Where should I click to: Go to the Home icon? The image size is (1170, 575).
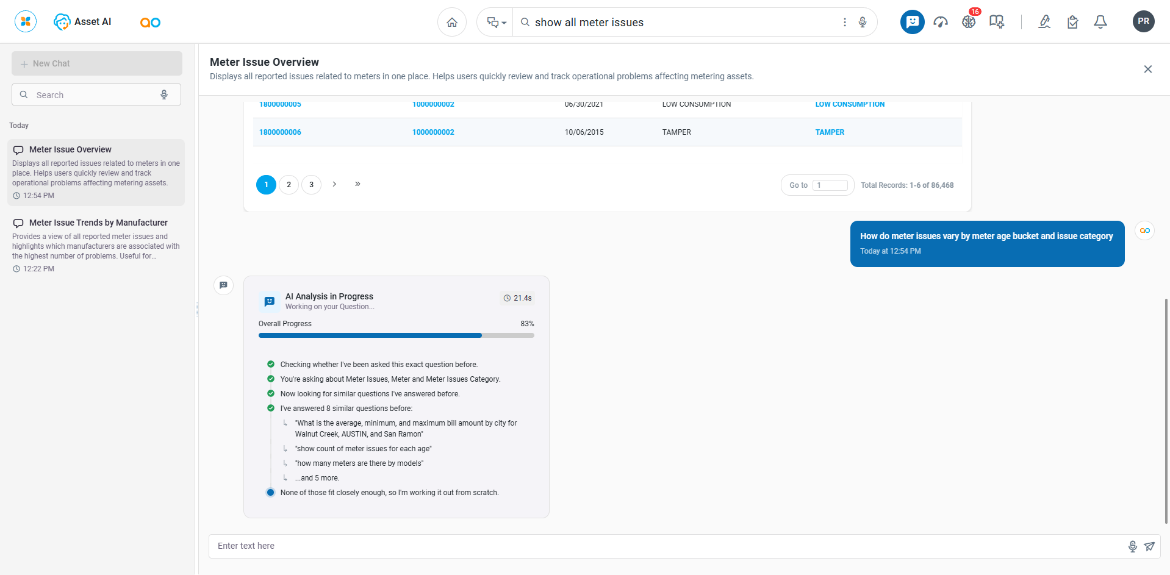pos(452,22)
